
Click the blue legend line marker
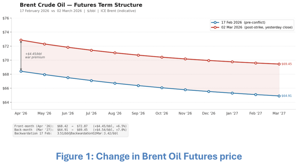[215, 22]
